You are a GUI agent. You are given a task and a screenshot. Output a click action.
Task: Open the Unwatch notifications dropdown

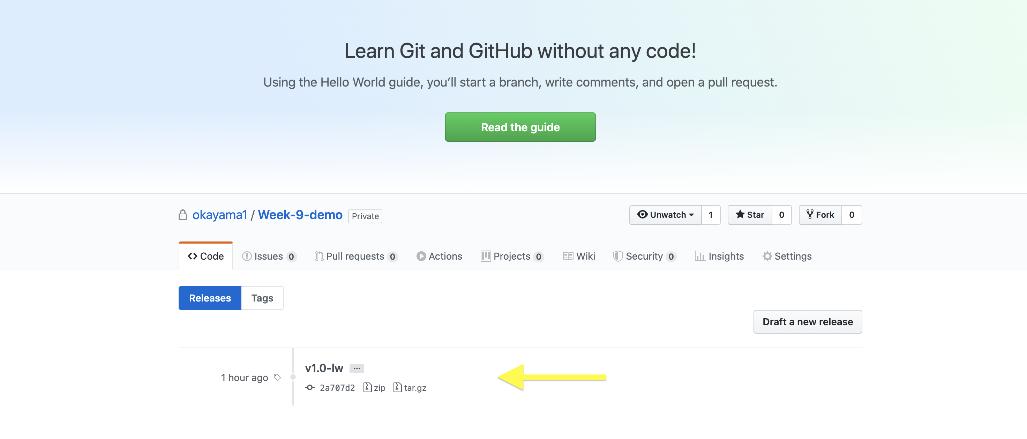[665, 215]
